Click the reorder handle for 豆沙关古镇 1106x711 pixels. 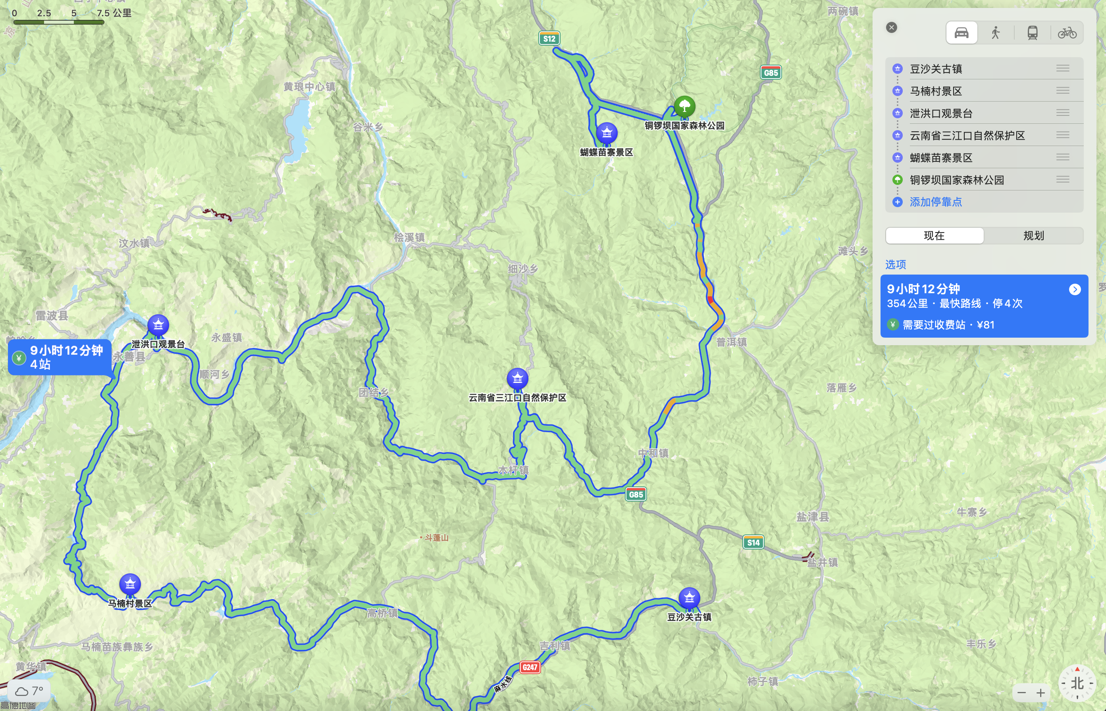tap(1063, 68)
